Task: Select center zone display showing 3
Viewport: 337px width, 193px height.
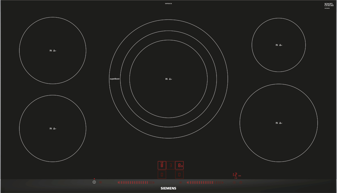Action: [170, 165]
